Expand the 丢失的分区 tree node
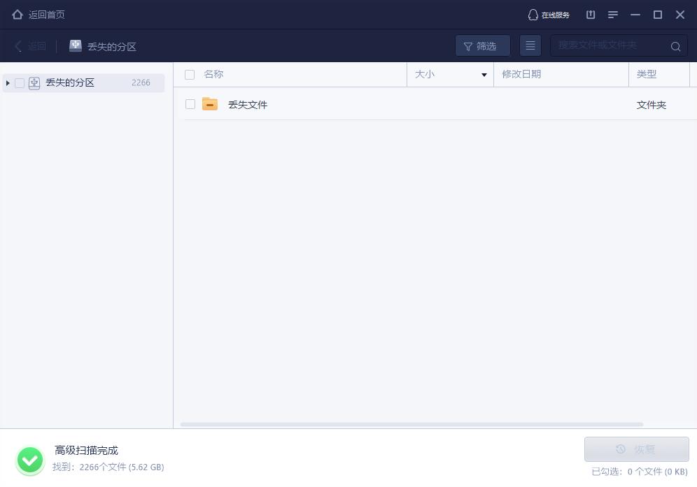The image size is (697, 487). [x=7, y=82]
